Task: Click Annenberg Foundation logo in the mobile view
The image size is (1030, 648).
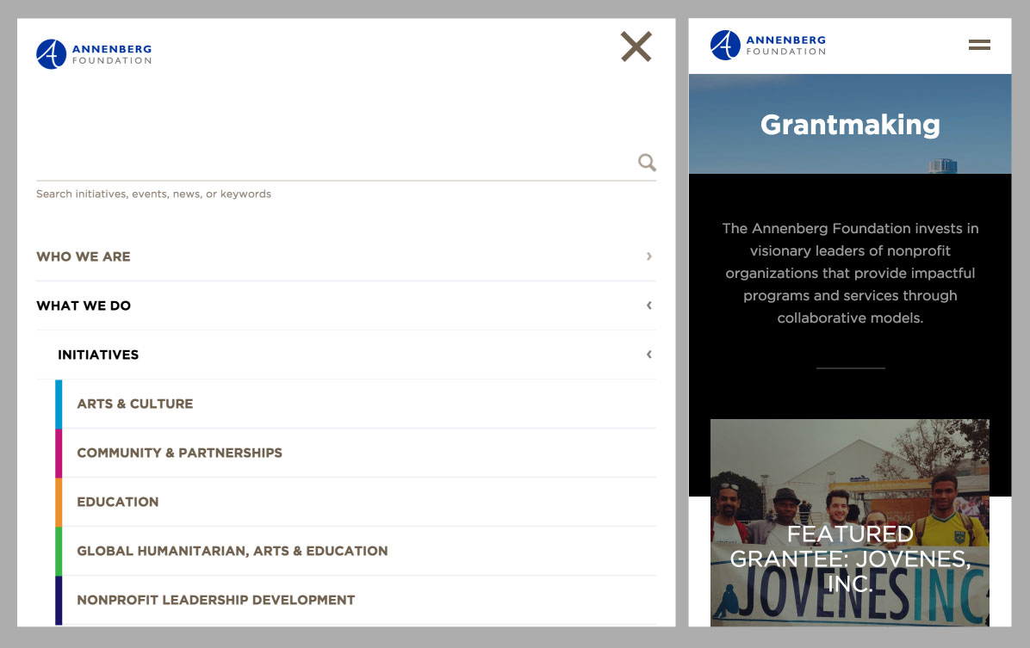Action: 768,46
